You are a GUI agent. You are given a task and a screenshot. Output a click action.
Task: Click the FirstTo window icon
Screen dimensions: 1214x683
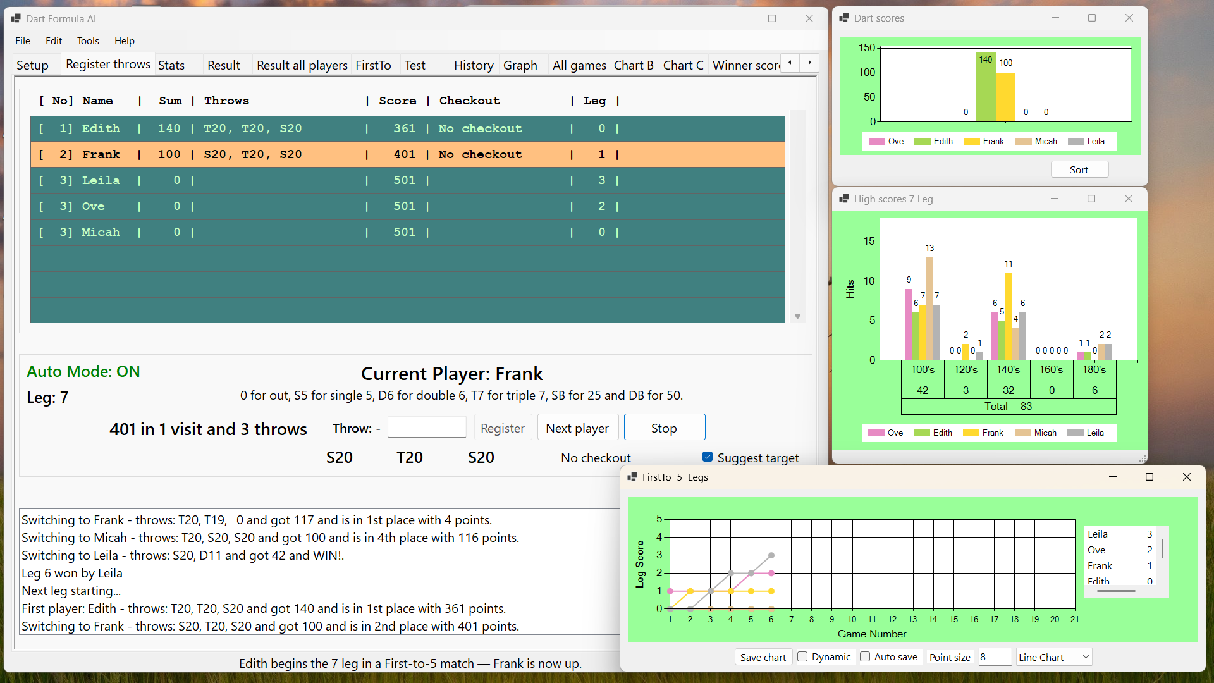tap(632, 477)
